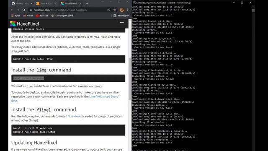
Task: Click the Installing flixel-addons line in cmd
Action: [150, 76]
